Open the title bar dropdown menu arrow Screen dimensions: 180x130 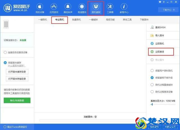(164, 2)
